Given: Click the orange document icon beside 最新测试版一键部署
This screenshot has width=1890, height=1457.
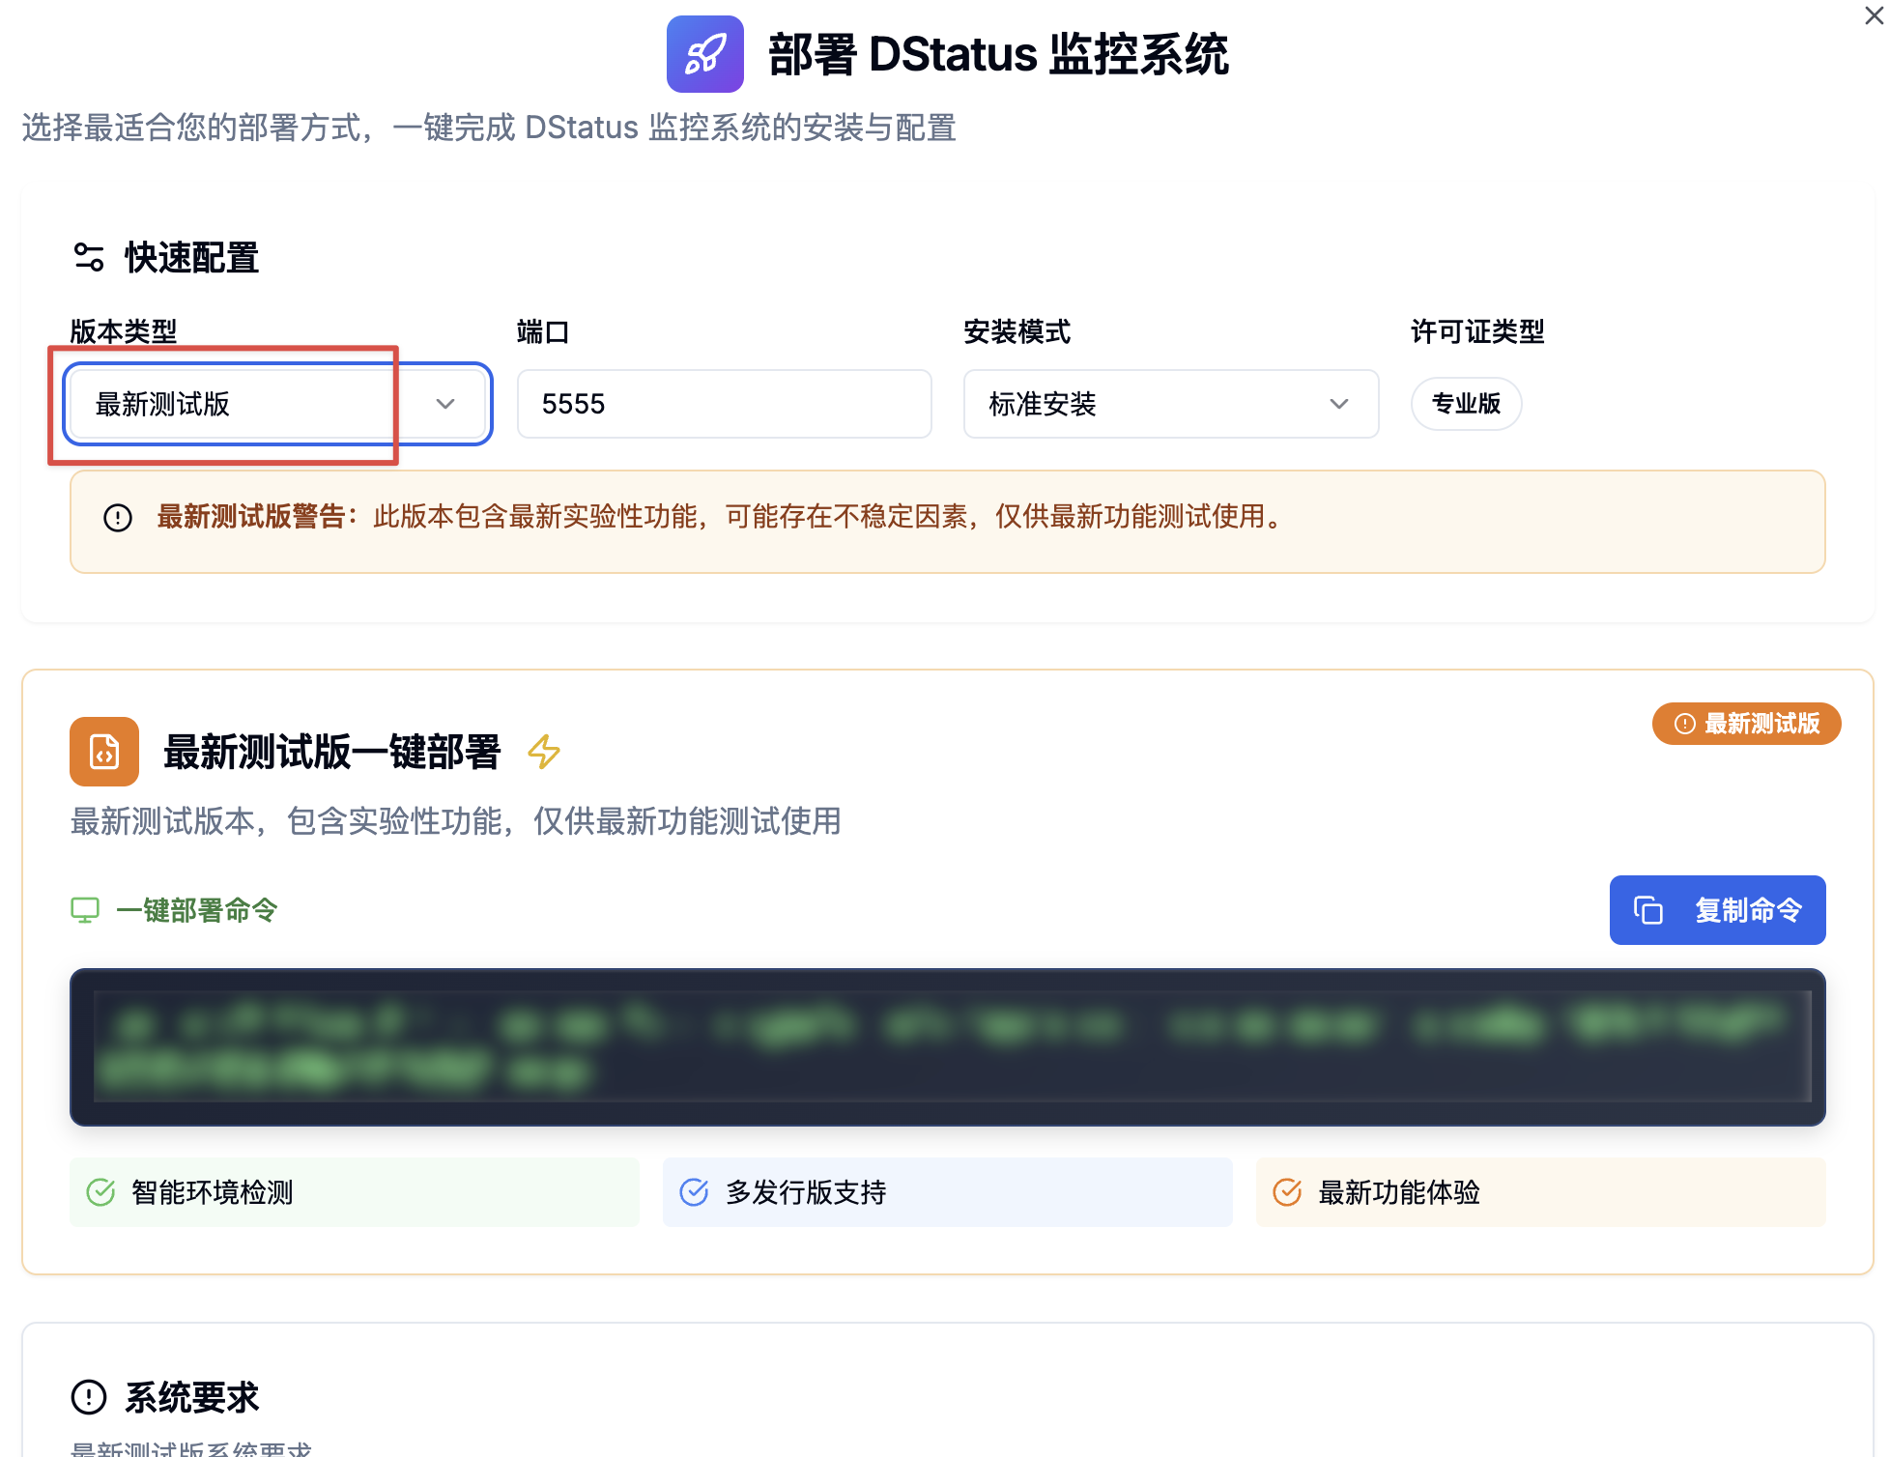Looking at the screenshot, I should pyautogui.click(x=102, y=753).
